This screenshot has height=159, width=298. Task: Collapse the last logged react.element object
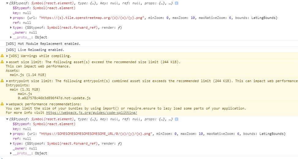pos(7,119)
